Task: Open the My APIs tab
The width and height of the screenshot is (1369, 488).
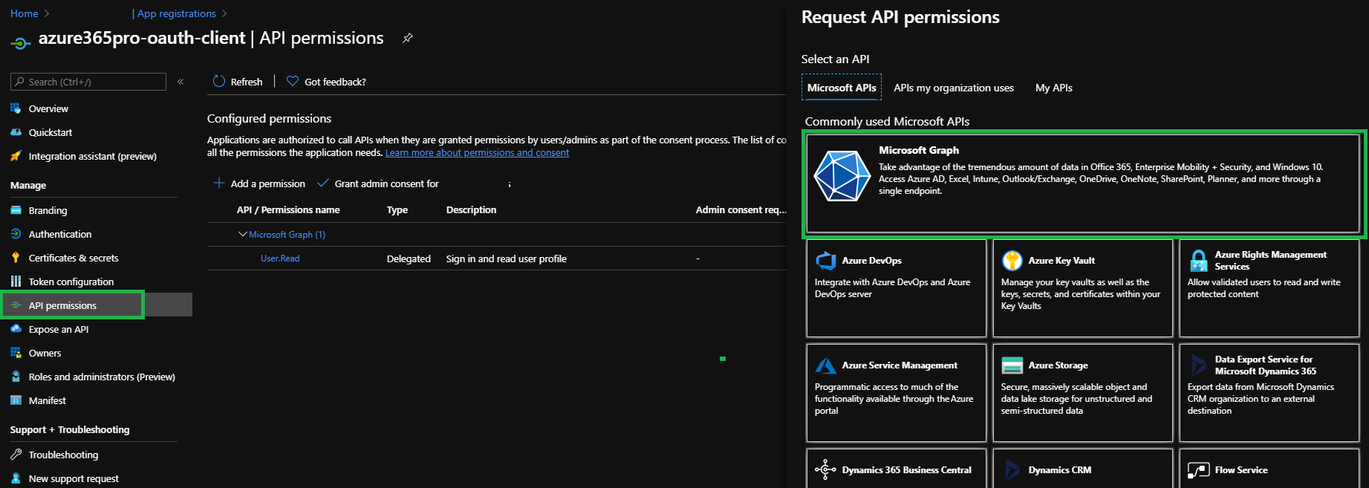Action: click(1054, 88)
